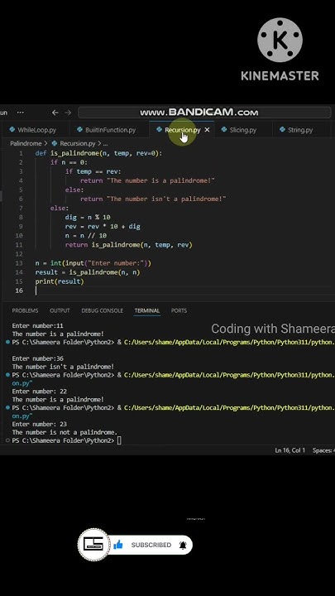Click the 'rev = rev * 10 + dig' line
The width and height of the screenshot is (335, 596).
103,226
